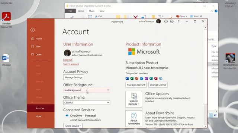Click the Sign out link
This screenshot has height=133, width=238.
click(68, 60)
